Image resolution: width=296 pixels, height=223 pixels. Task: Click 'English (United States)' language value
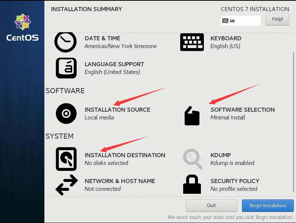point(112,72)
